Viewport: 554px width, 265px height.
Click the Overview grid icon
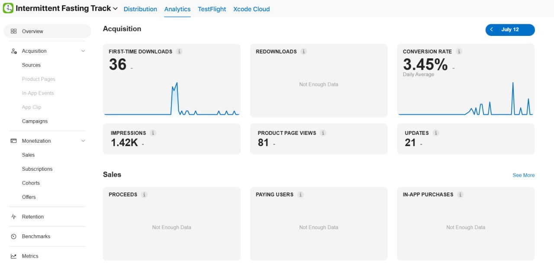point(14,31)
